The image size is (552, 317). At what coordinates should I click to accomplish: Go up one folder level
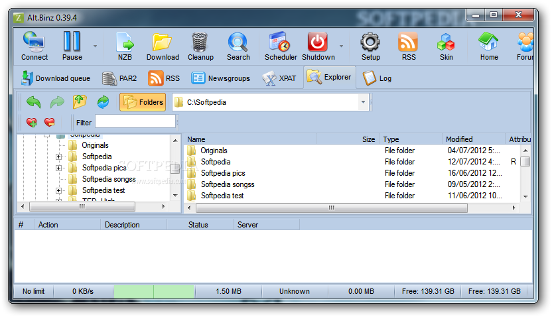coord(80,102)
